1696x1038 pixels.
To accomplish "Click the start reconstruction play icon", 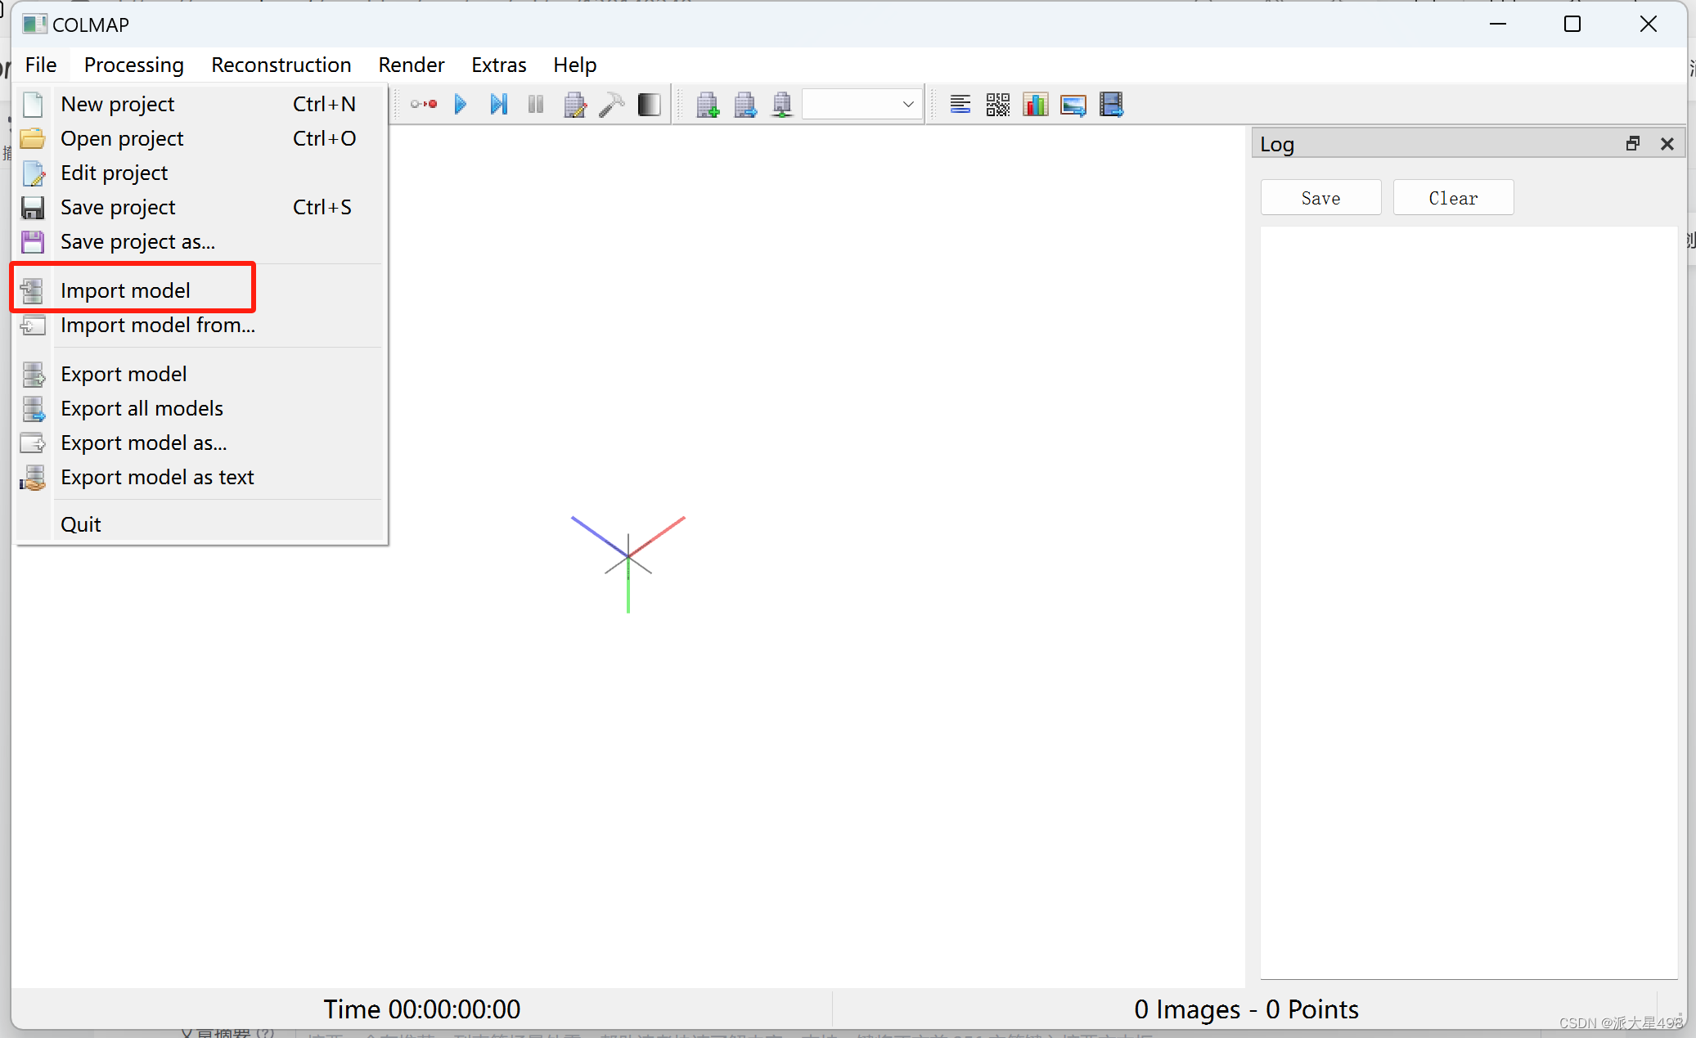I will click(460, 105).
